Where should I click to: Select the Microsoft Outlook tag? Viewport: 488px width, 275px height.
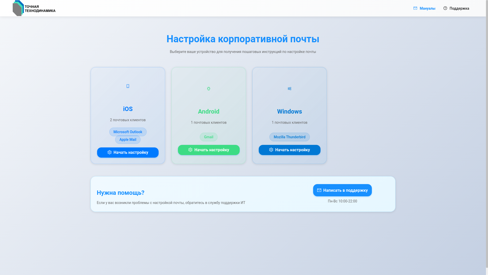[x=128, y=132]
